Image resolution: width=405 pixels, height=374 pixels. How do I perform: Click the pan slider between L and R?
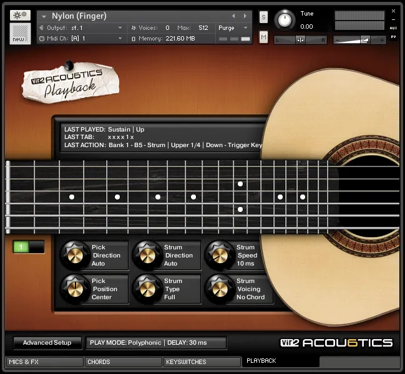300,40
